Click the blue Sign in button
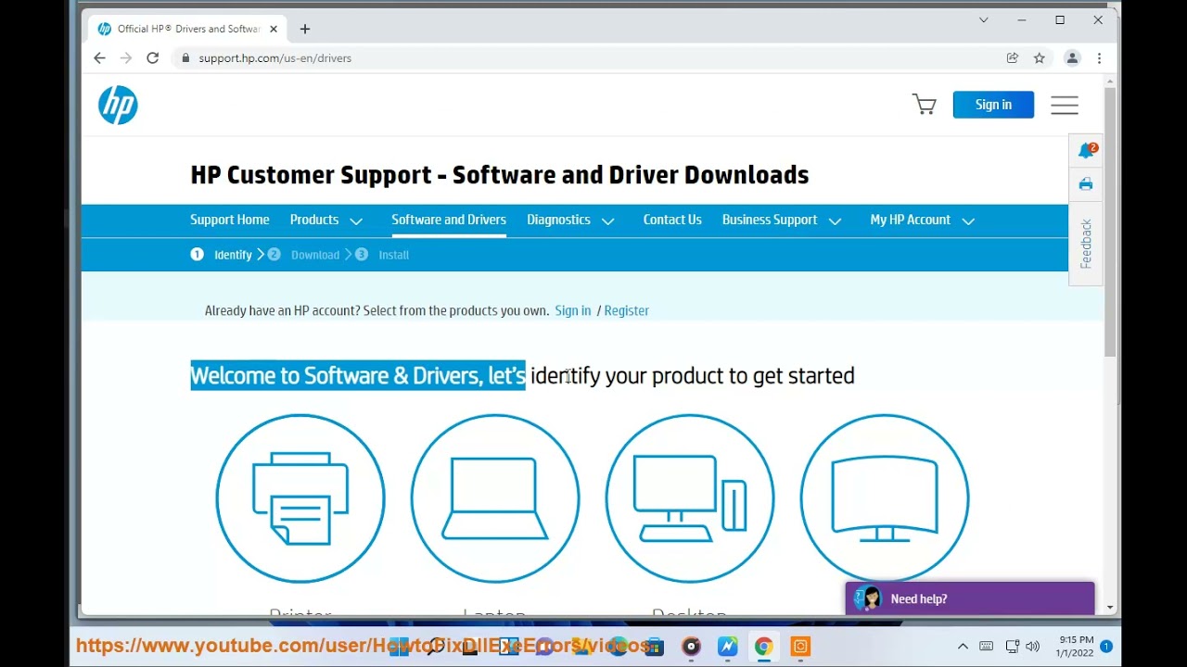Image resolution: width=1187 pixels, height=667 pixels. [x=993, y=105]
